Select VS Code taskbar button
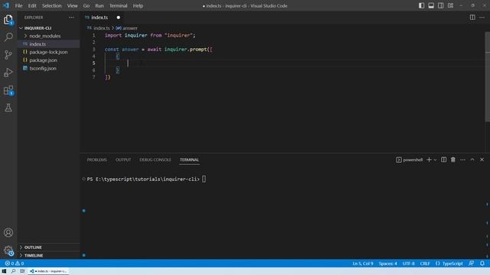This screenshot has width=490, height=275. pos(48,271)
